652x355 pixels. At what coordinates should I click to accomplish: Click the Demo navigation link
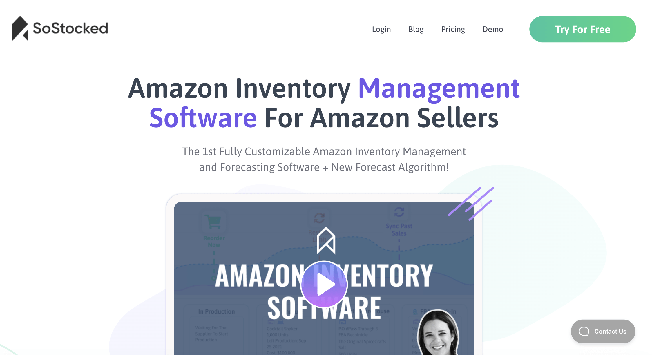493,29
